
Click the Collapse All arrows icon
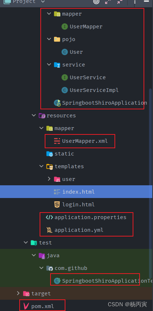(120, 2)
